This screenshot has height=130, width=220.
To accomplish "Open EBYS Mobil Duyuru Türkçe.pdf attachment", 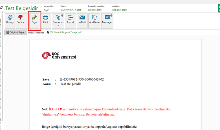I will coord(66,32).
